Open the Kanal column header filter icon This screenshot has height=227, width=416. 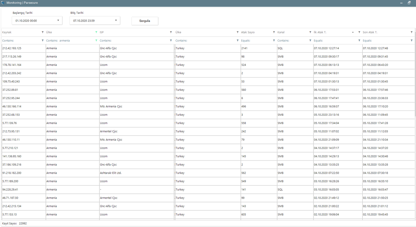pyautogui.click(x=310, y=32)
